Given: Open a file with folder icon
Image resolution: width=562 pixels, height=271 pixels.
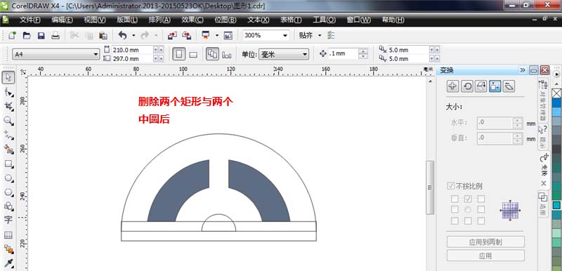Looking at the screenshot, I should [x=27, y=35].
